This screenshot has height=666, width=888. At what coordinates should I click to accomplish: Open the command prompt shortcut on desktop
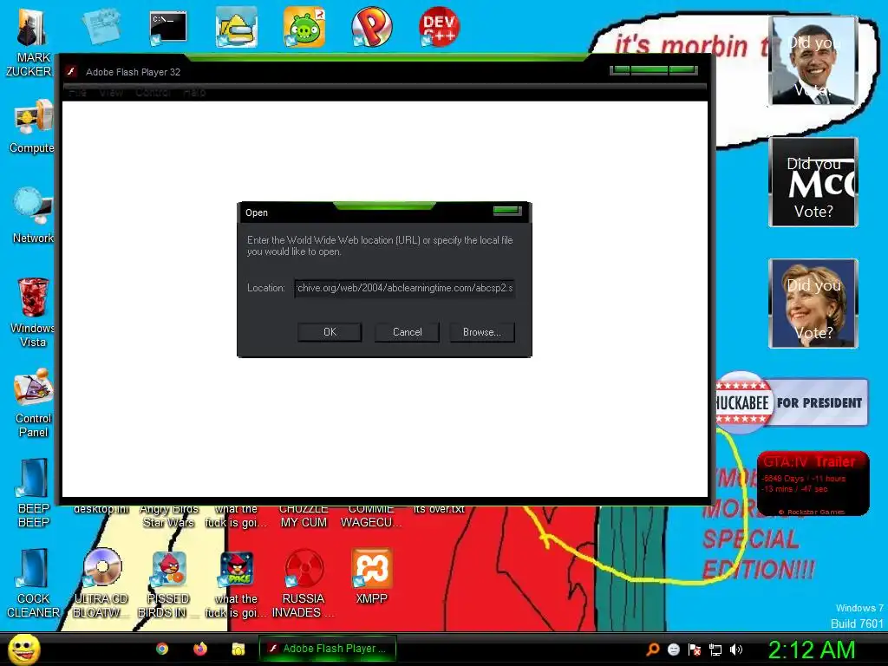point(167,27)
